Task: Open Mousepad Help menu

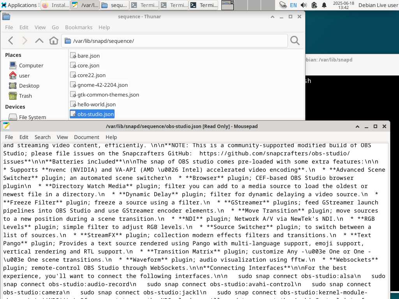Action: click(111, 137)
